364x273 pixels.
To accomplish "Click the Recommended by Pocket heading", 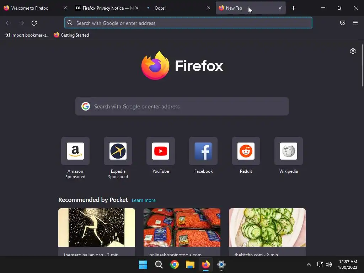I will tap(93, 200).
